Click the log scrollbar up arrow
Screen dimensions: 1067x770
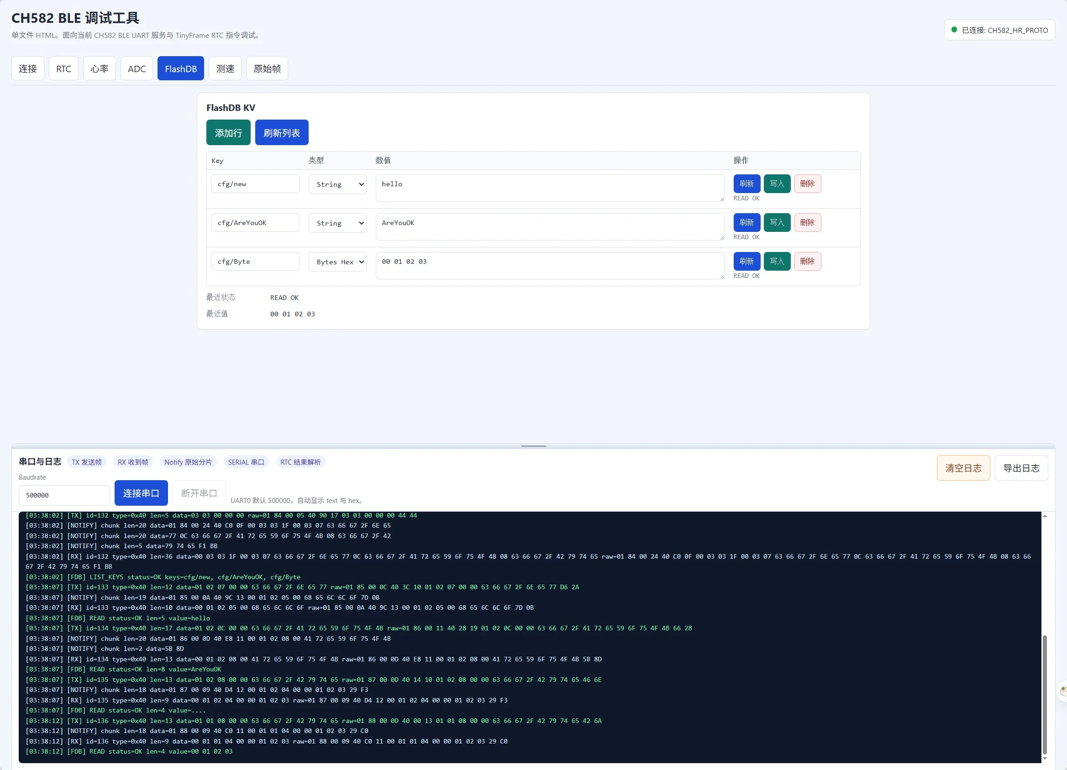click(x=1045, y=517)
